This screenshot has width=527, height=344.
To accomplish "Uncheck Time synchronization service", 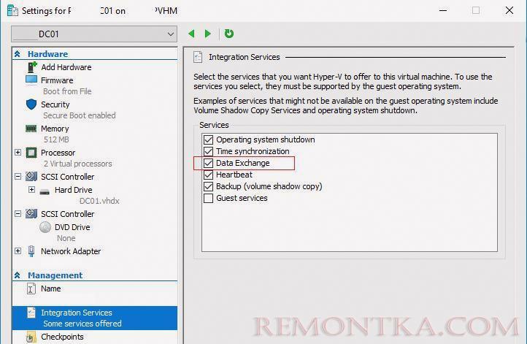I will [208, 151].
